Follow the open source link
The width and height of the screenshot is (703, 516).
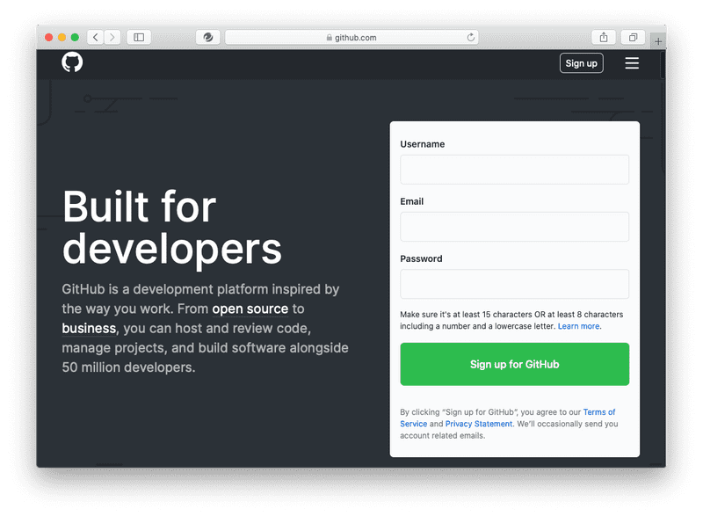pyautogui.click(x=250, y=309)
